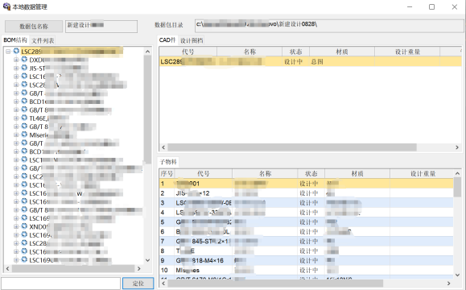Screen dimensions: 466x290
Task: Click the app icon in title bar
Action: coord(6,6)
